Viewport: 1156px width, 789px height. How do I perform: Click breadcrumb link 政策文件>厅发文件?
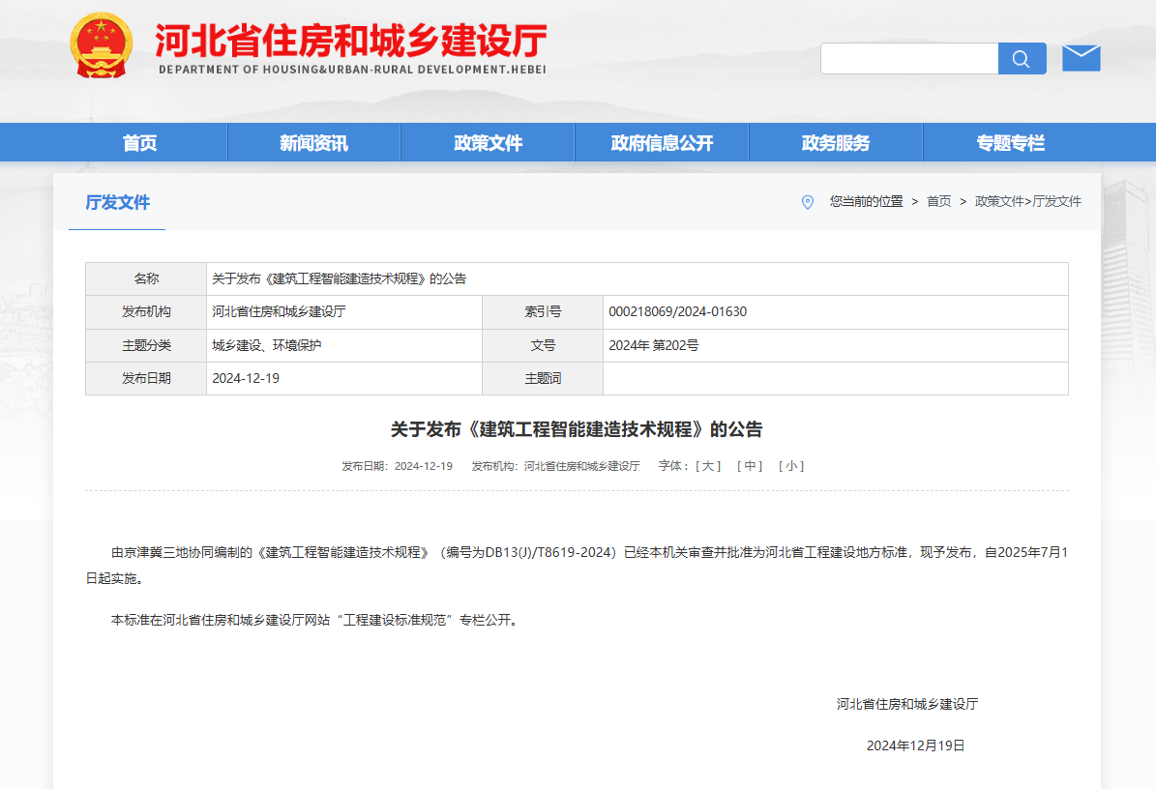(1027, 202)
